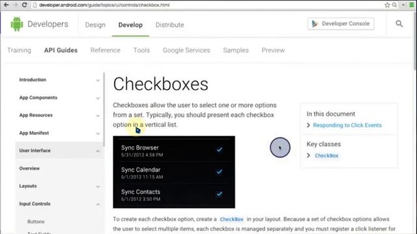Screen dimensions: 417x234
Task: Click the arrow beside Responding to Click Events
Action: click(x=308, y=125)
